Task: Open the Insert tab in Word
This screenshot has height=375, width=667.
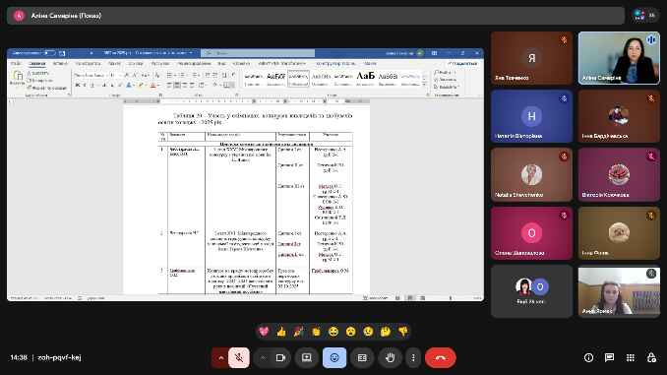Action: (x=60, y=63)
